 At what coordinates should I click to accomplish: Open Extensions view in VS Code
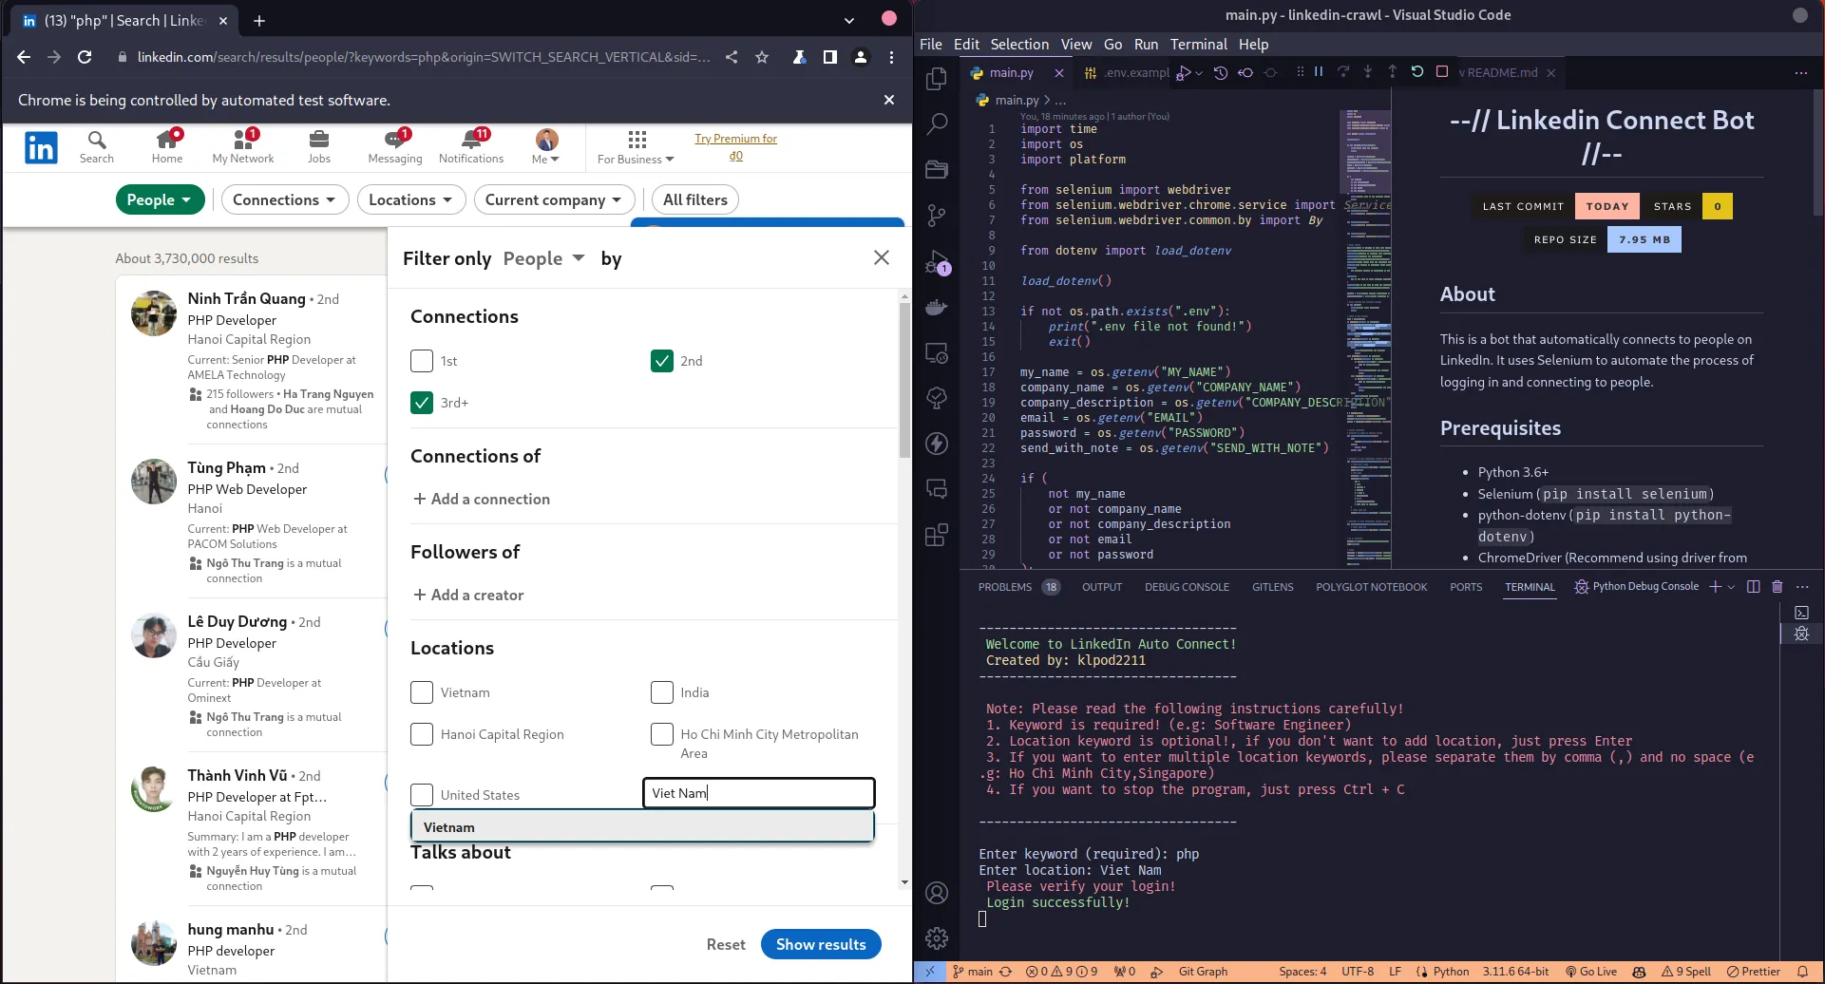[937, 535]
